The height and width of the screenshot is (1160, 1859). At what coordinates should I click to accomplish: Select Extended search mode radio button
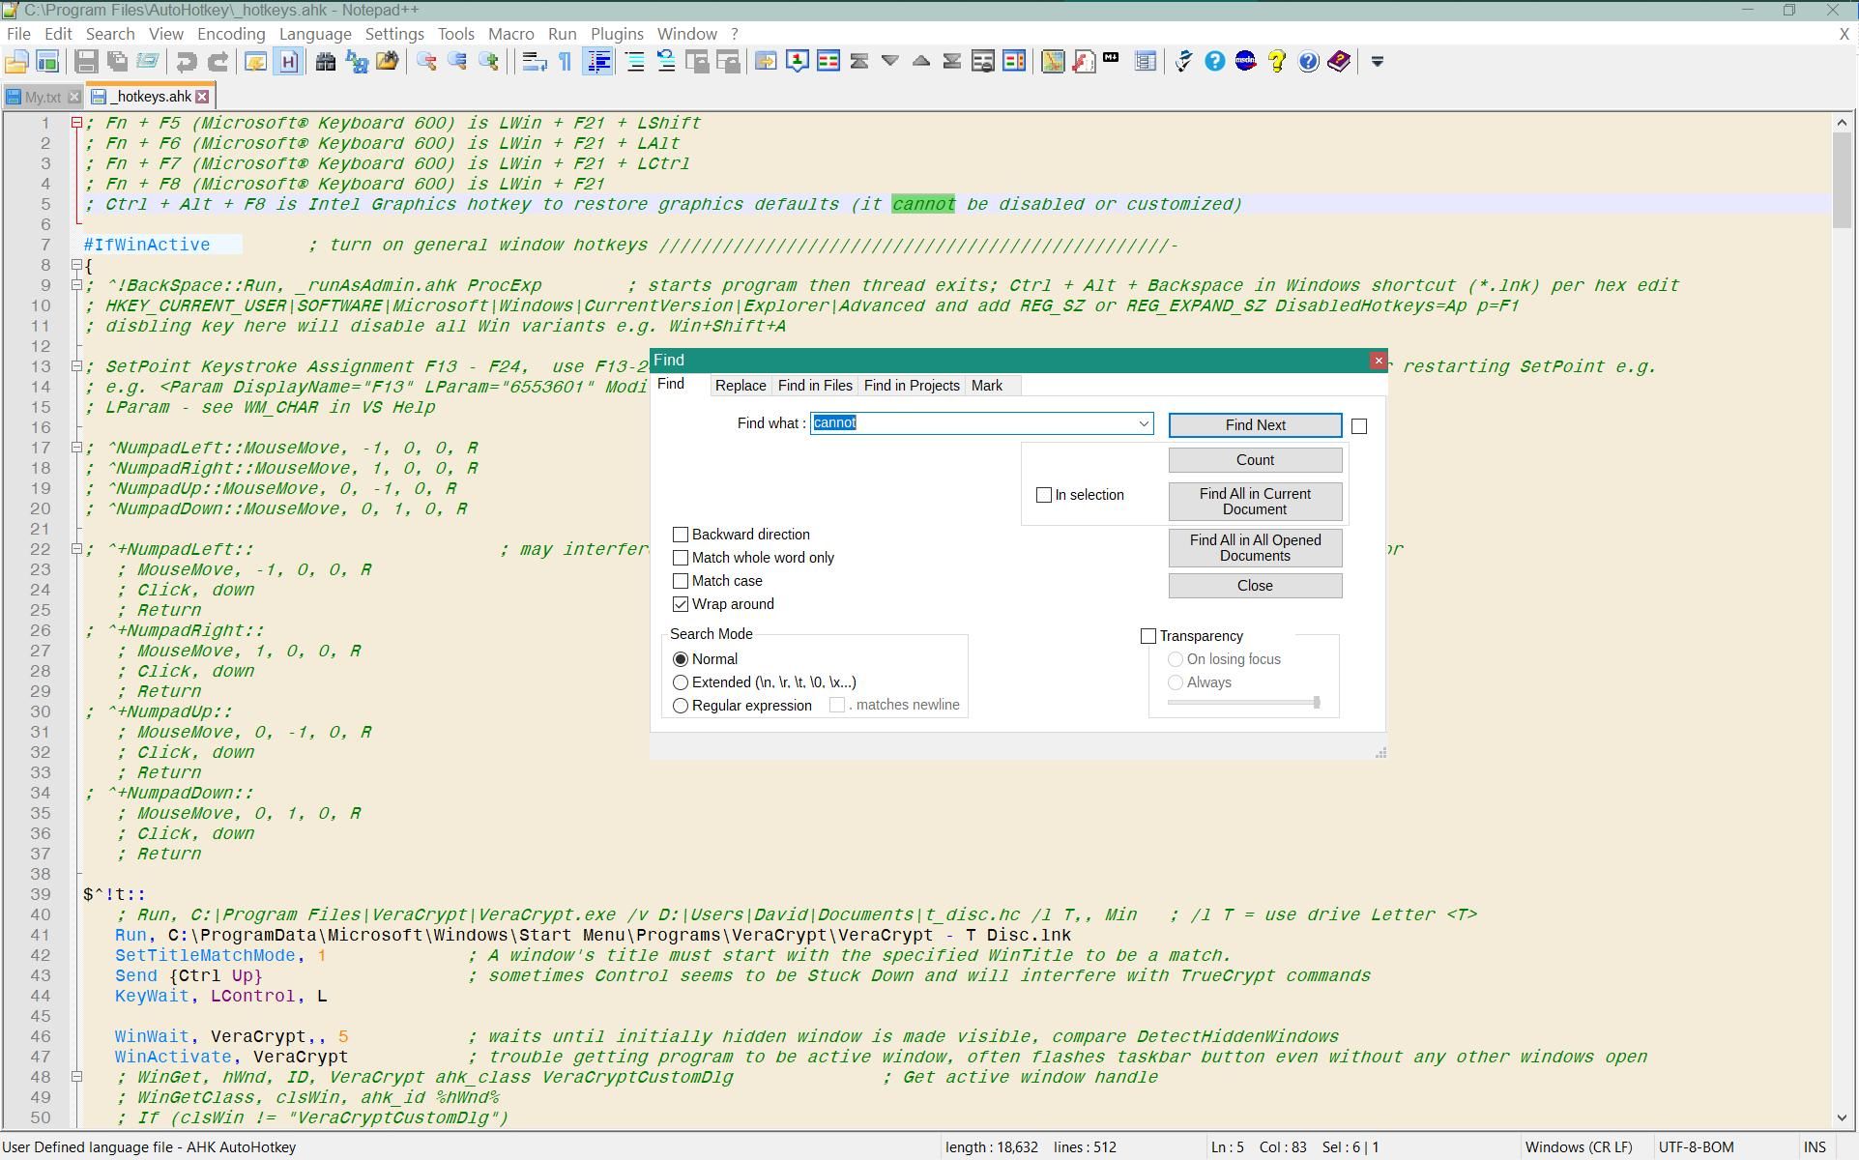point(681,682)
